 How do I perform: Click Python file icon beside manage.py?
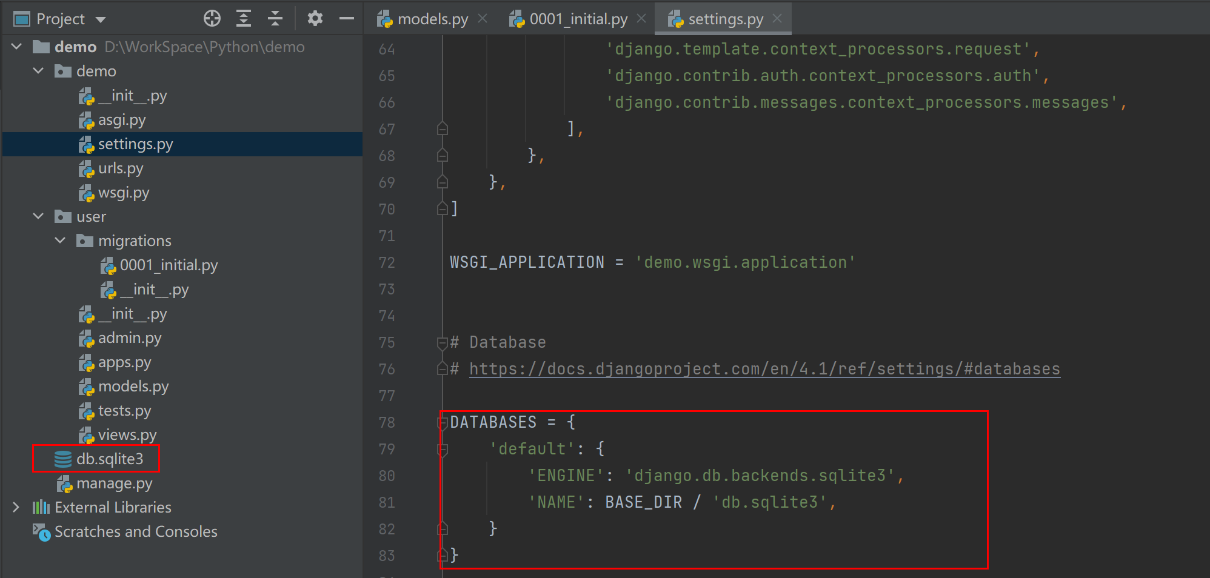click(x=65, y=483)
